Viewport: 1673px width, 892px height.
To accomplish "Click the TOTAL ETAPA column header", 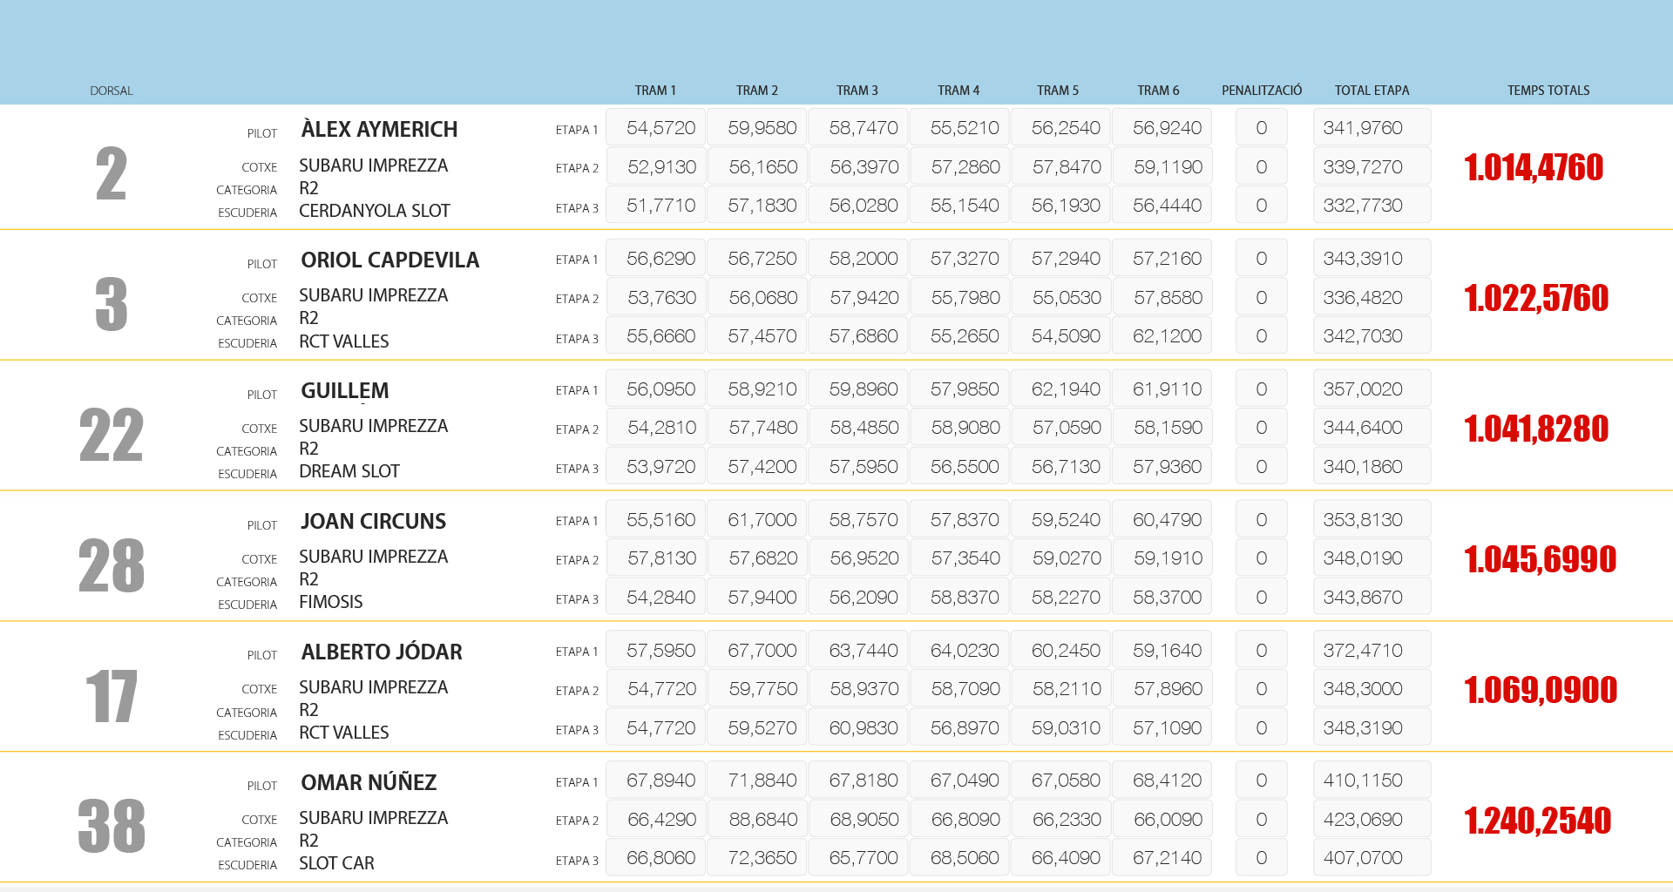I will (1372, 91).
